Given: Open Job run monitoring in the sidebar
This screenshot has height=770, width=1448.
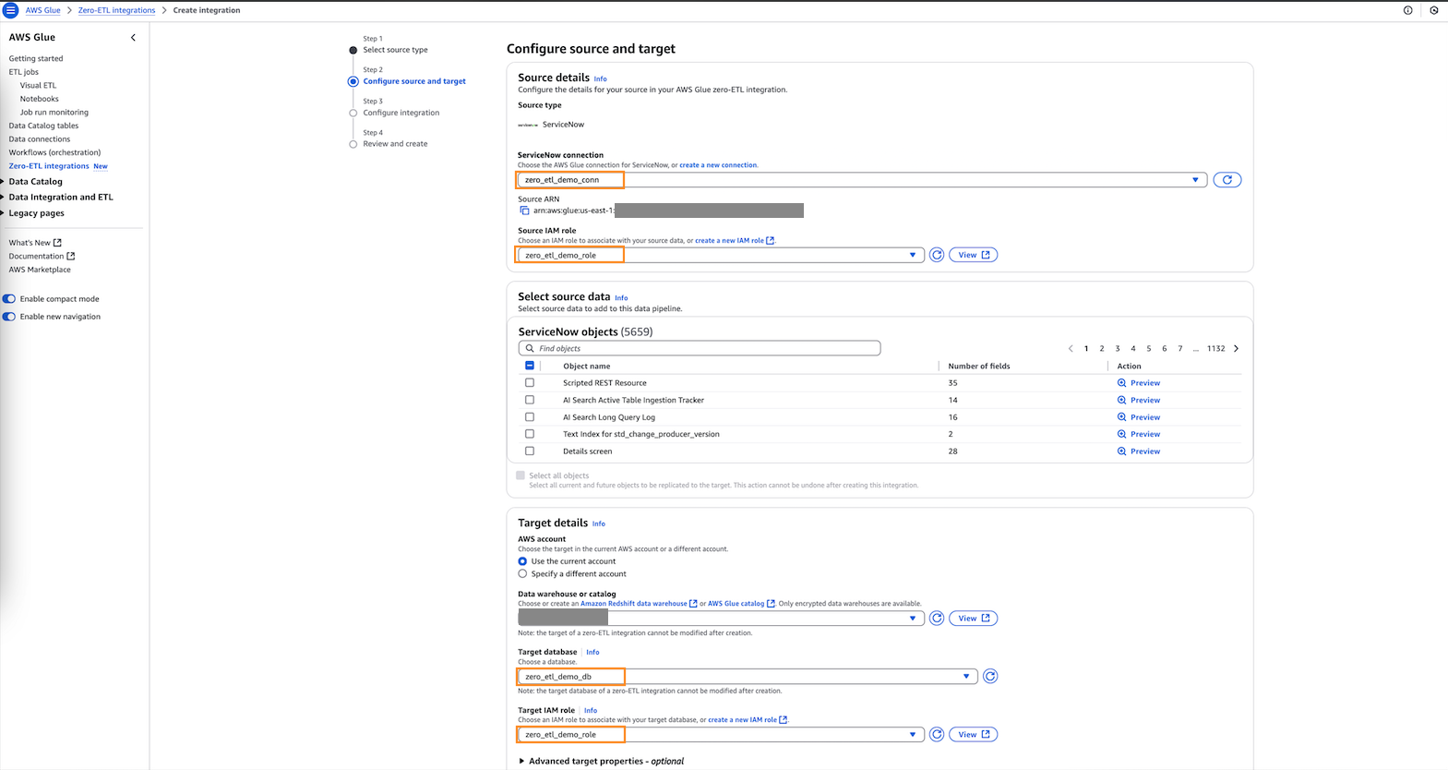Looking at the screenshot, I should (54, 113).
